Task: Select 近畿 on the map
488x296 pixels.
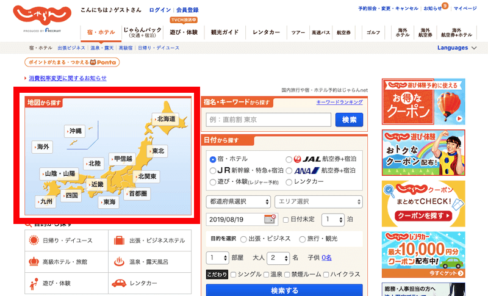Action: pyautogui.click(x=96, y=184)
